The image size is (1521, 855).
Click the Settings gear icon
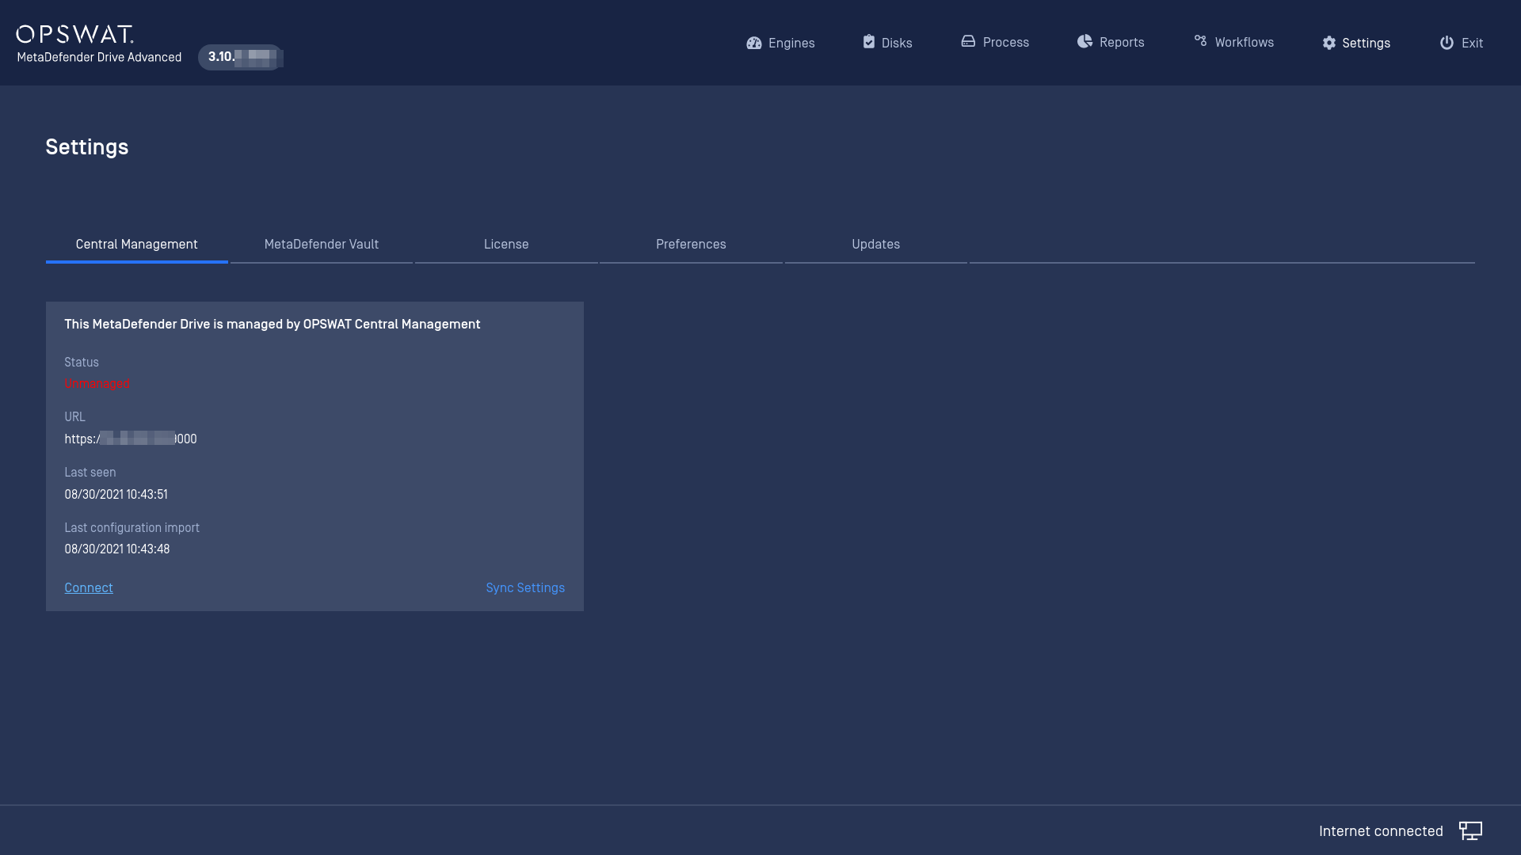click(x=1328, y=43)
